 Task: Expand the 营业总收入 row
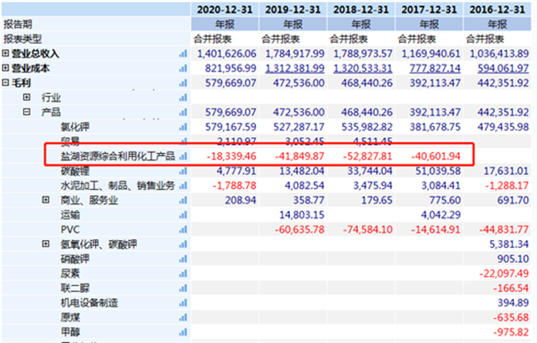(5, 53)
